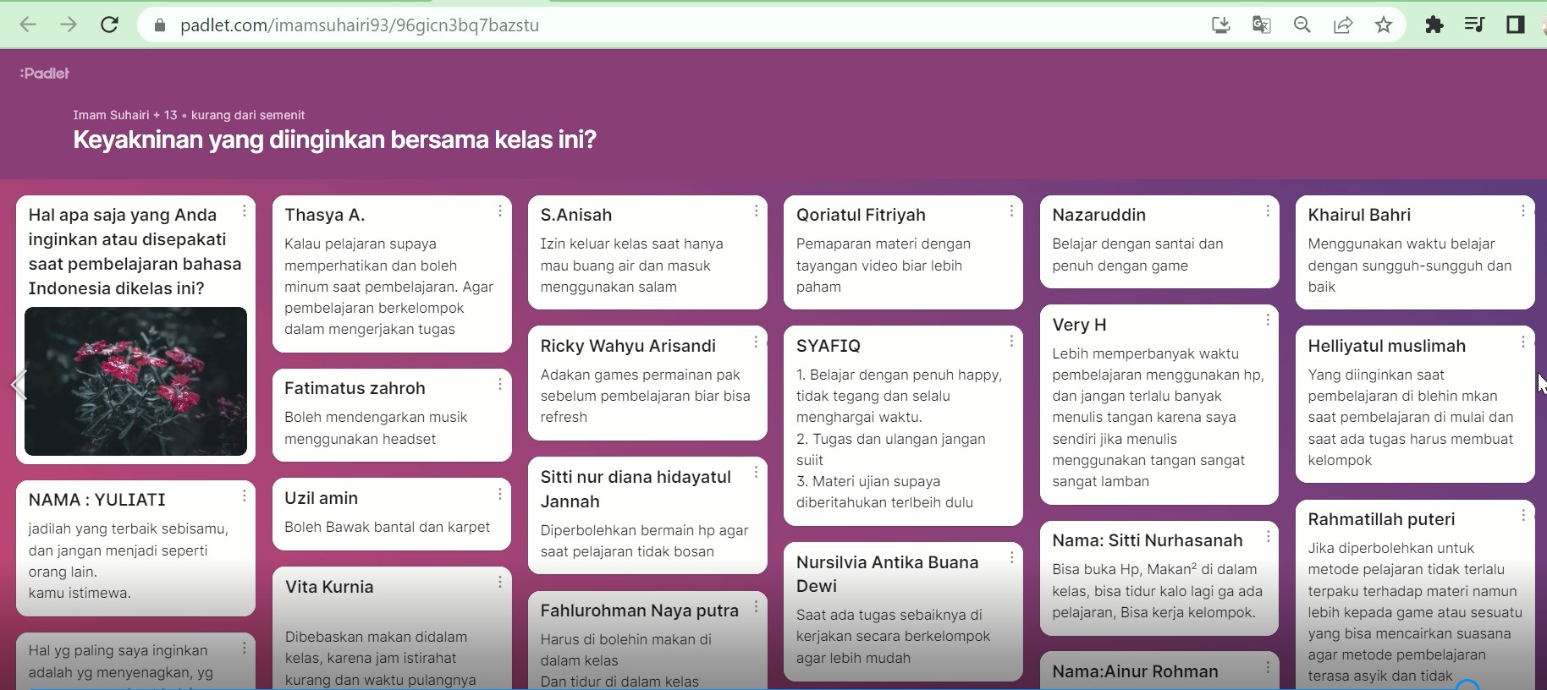Click the zoom magnifier icon in address bar
Viewport: 1547px width, 690px height.
coord(1302,25)
